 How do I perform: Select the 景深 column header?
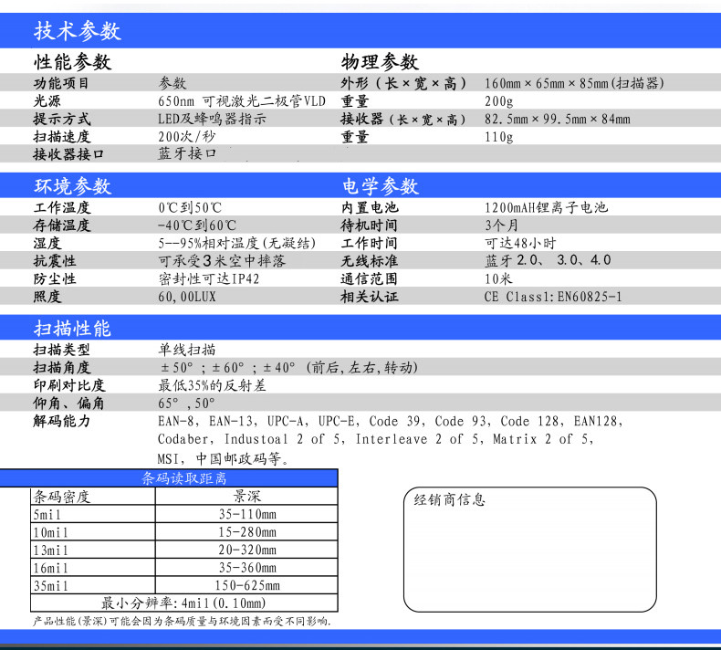[x=247, y=496]
